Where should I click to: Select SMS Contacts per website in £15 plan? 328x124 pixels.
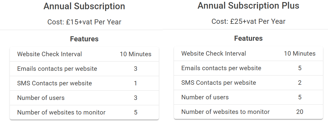[x=55, y=83]
